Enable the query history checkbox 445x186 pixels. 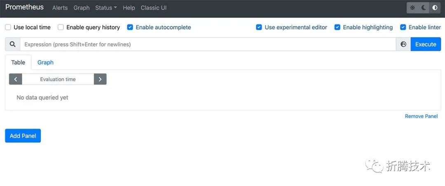[x=61, y=27]
